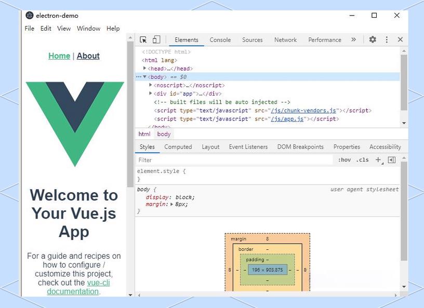Screen dimensions: 424x308
Task: Switch to the Performance tab
Action: coord(324,40)
